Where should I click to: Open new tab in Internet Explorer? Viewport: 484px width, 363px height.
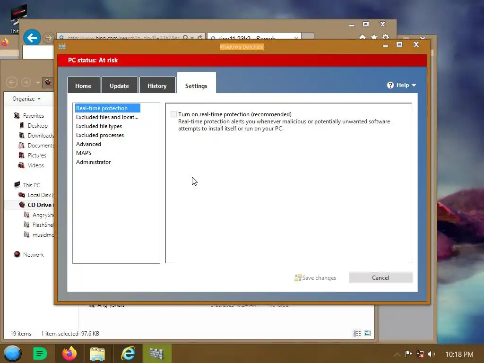click(x=308, y=36)
